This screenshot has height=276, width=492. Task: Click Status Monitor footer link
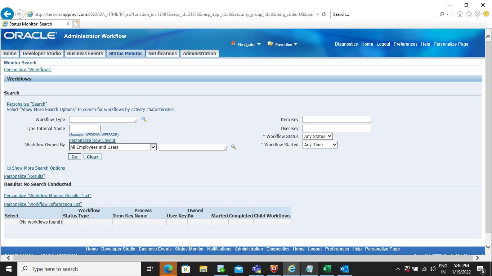[189, 249]
